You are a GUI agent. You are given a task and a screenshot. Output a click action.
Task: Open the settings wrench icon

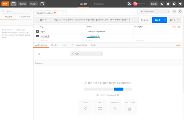(174, 4)
